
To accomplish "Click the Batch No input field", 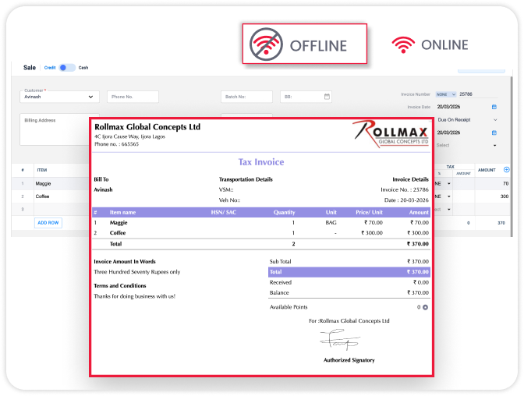I will click(x=246, y=97).
